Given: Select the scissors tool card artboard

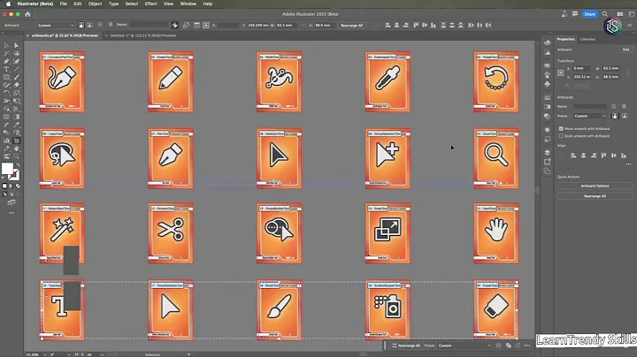Looking at the screenshot, I should 171,233.
